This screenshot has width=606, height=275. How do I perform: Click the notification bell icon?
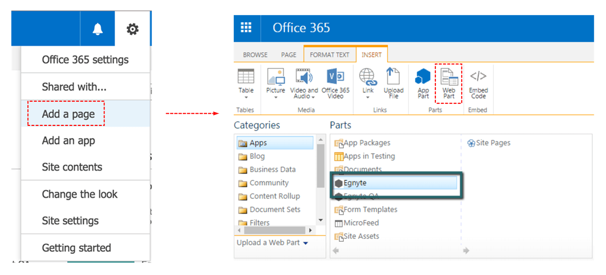click(97, 29)
